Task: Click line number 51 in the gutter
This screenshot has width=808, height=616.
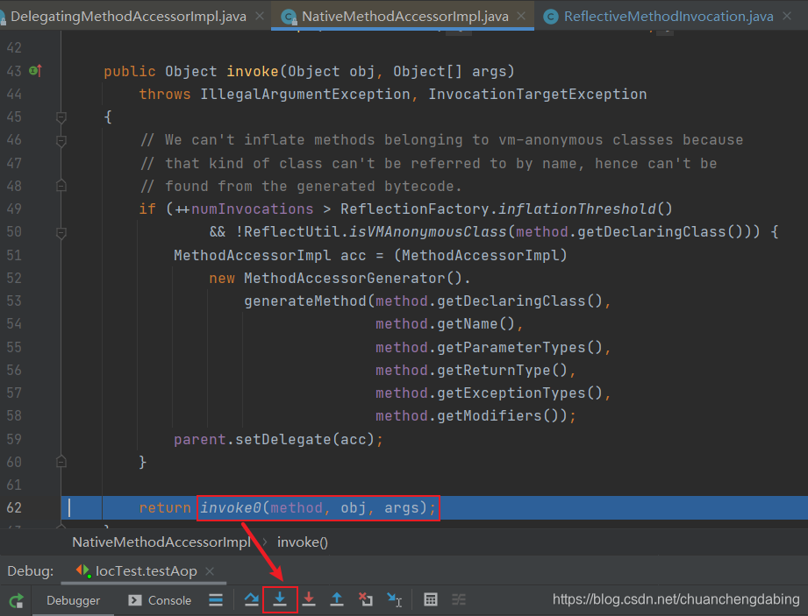Action: click(14, 256)
